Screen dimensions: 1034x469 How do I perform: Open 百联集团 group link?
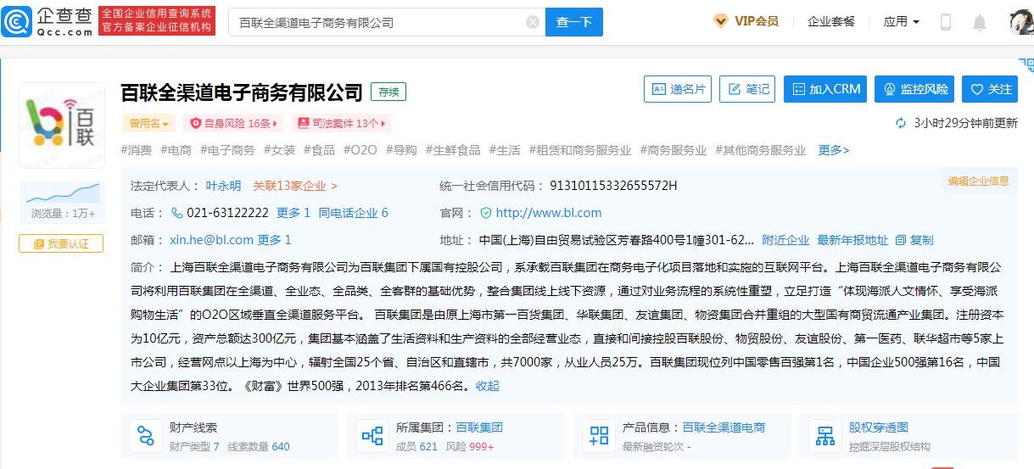(x=479, y=427)
